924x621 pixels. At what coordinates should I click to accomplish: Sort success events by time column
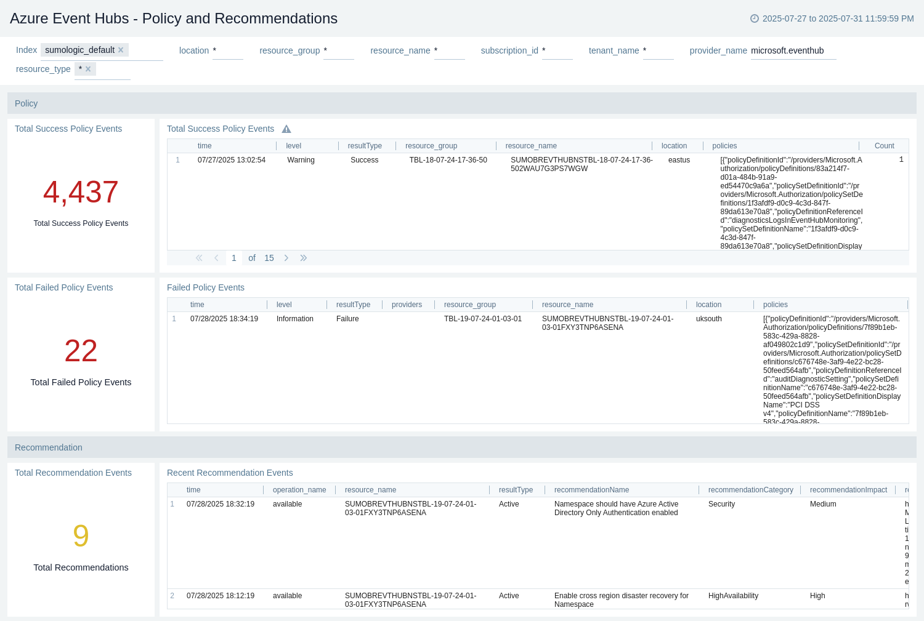205,146
